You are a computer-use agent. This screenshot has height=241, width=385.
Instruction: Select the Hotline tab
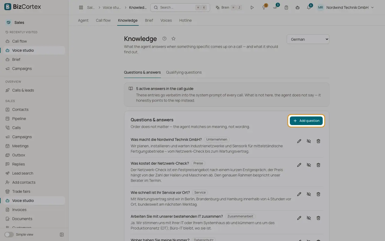[x=185, y=20]
